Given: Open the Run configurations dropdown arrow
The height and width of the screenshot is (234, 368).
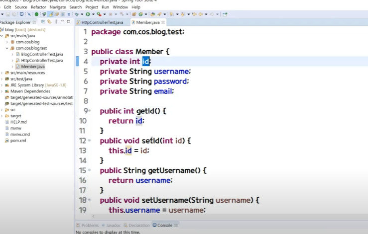Looking at the screenshot, I should pos(93,14).
